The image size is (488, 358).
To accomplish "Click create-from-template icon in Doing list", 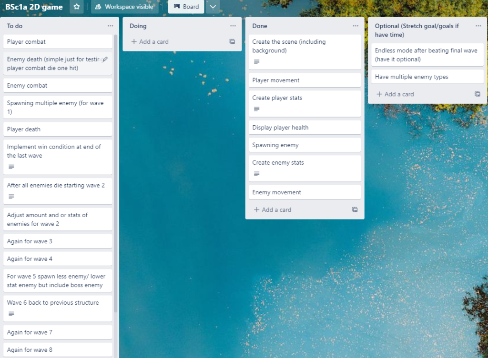I will pyautogui.click(x=232, y=41).
